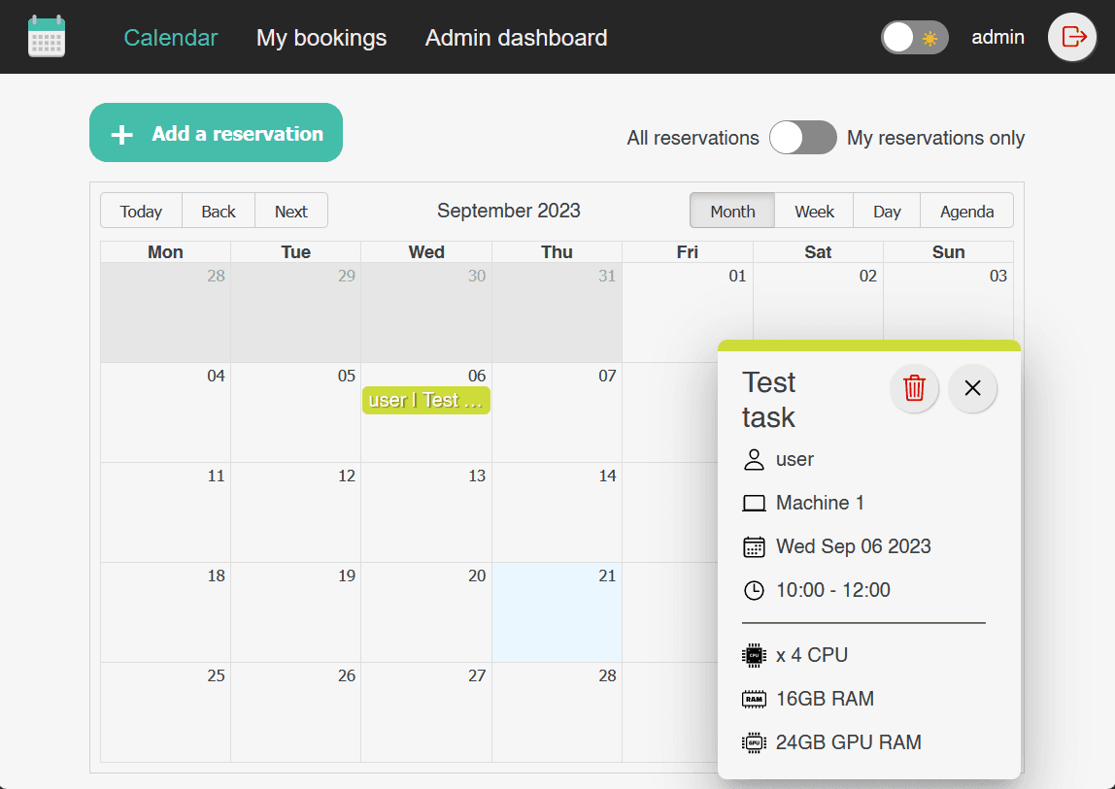Click the clock icon beside the reservation time
This screenshot has width=1115, height=789.
[x=754, y=590]
